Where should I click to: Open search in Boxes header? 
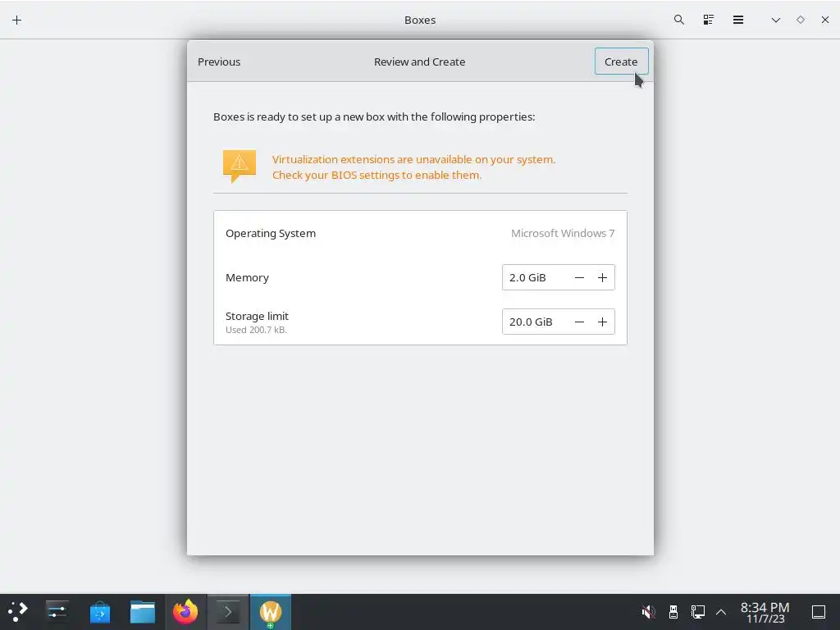pos(678,20)
